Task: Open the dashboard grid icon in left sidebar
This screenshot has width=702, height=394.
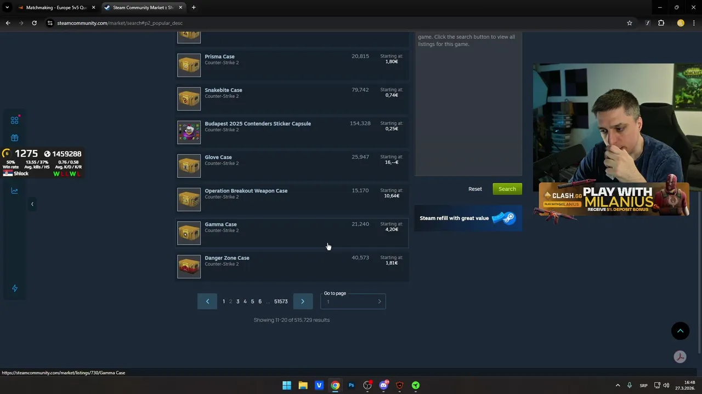Action: tap(15, 120)
